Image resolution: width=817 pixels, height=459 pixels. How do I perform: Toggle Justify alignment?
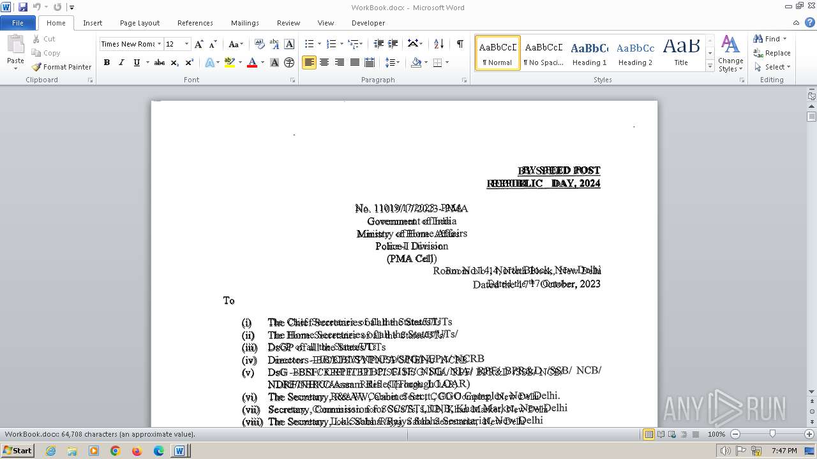(355, 62)
